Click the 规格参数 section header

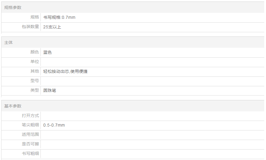coord(13,7)
